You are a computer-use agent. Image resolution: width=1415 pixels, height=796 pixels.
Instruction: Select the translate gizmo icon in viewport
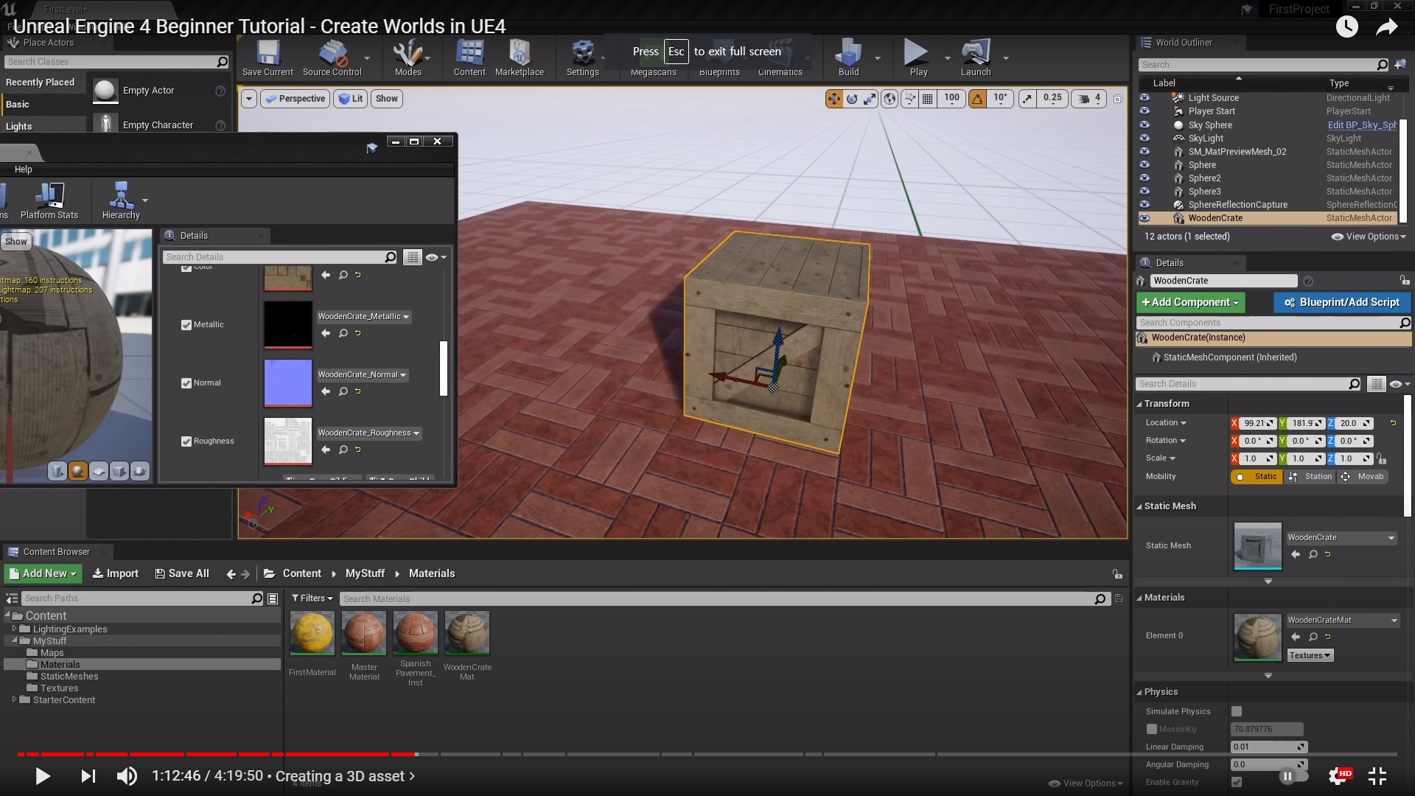pos(834,98)
